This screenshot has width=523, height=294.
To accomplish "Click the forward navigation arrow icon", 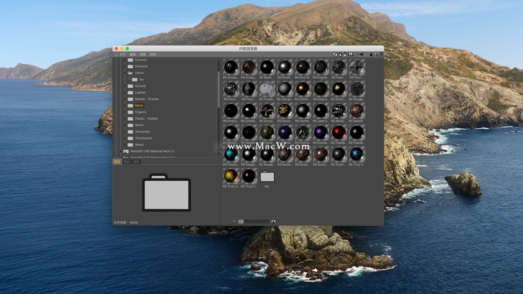I will pyautogui.click(x=371, y=54).
